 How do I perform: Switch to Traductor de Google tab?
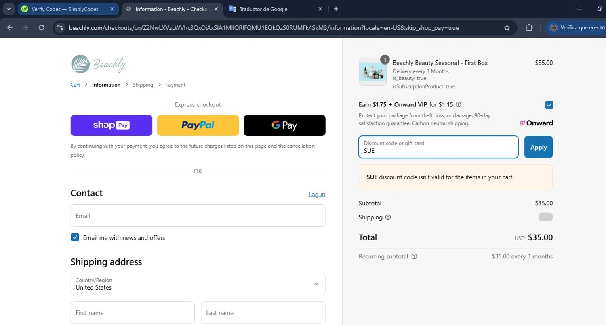point(276,9)
